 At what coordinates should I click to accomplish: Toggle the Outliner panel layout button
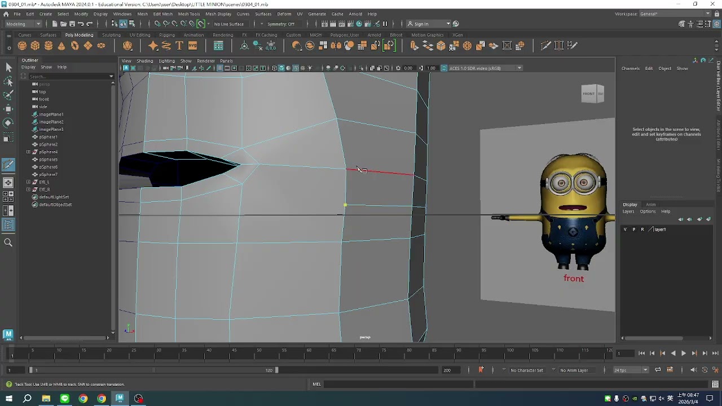pyautogui.click(x=8, y=225)
